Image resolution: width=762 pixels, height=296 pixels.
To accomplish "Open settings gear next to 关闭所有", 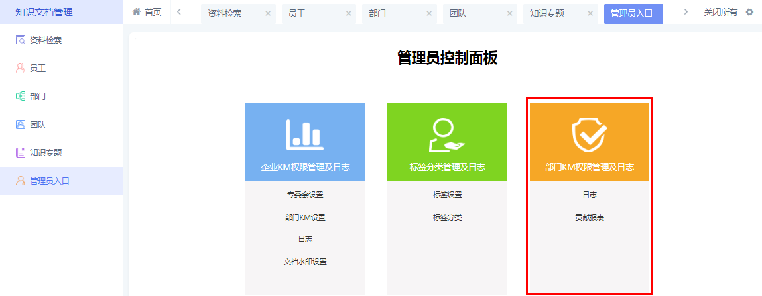I will pos(750,12).
